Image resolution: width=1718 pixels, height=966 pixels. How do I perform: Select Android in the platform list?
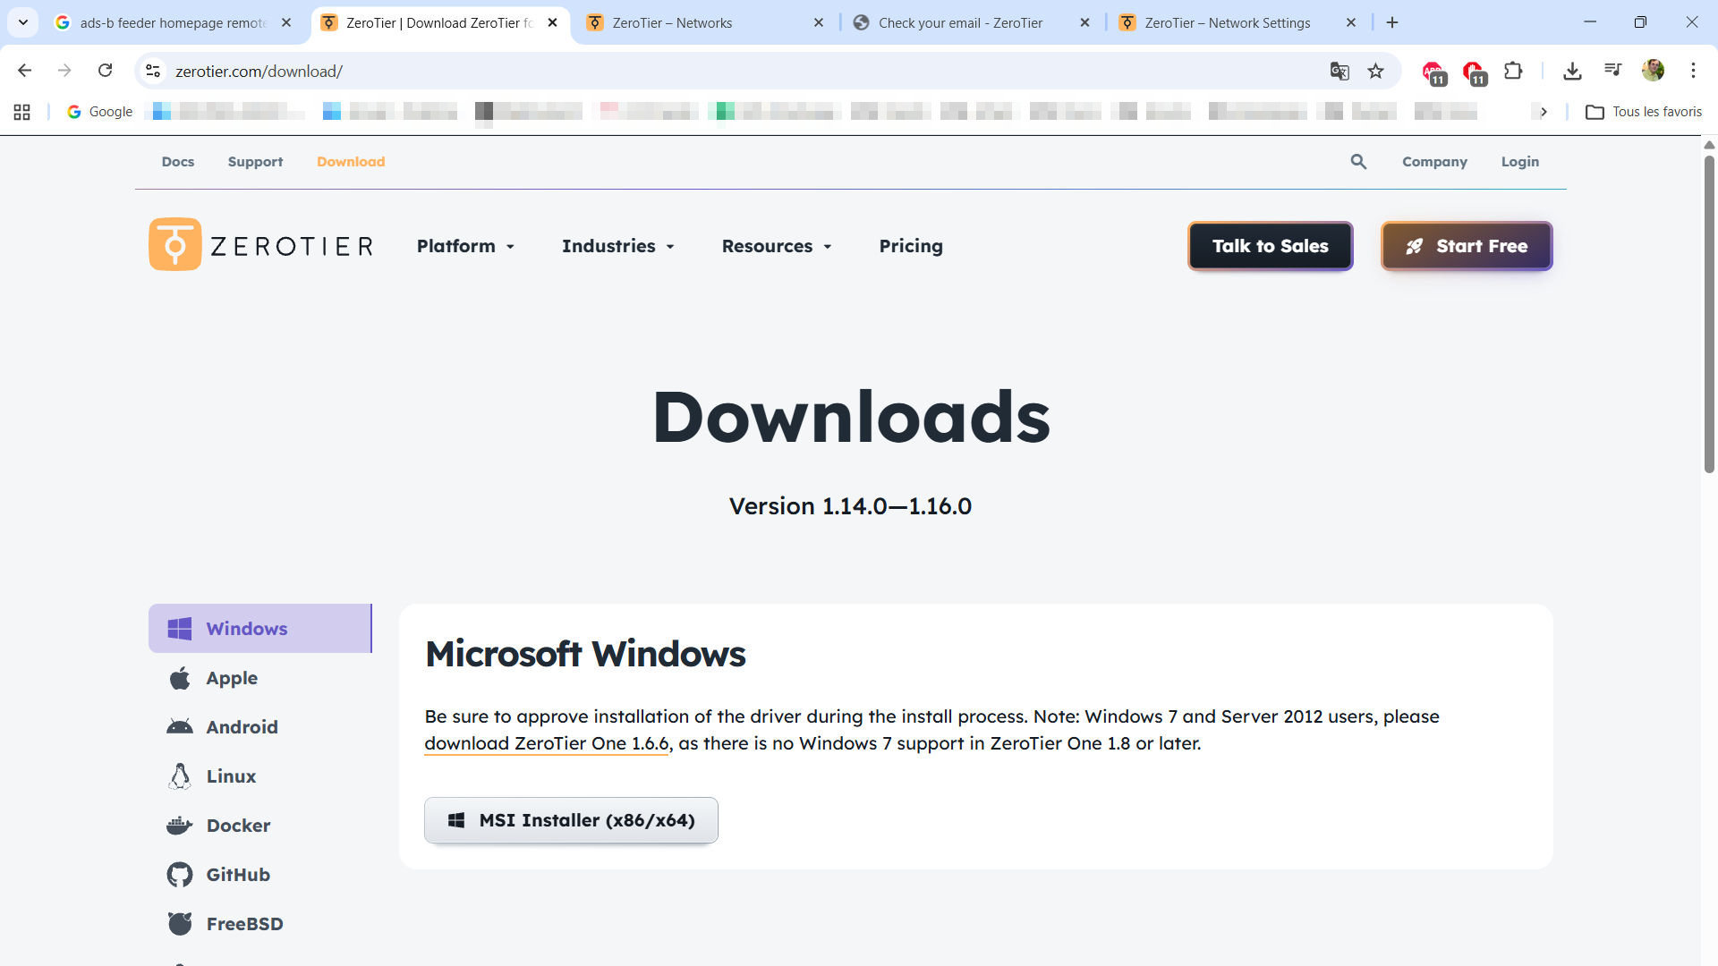pos(259,727)
